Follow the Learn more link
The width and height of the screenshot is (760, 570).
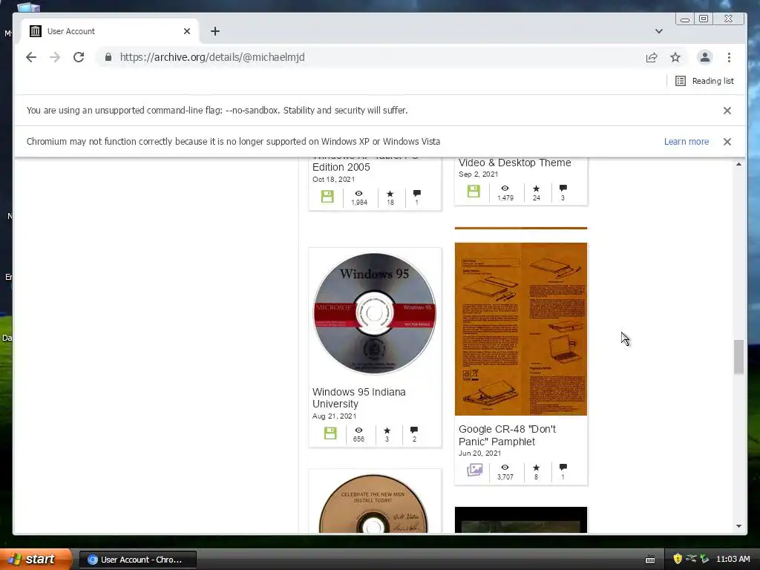[687, 142]
